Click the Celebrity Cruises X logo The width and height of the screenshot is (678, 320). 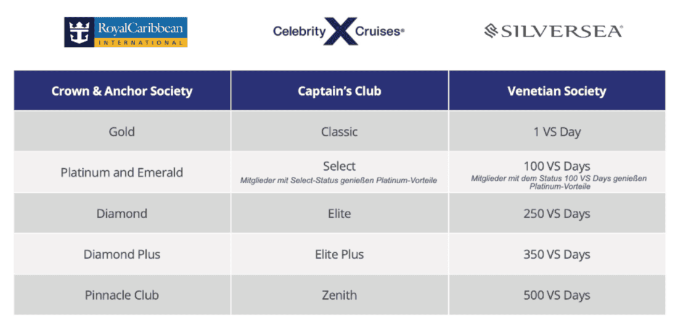[x=339, y=31]
